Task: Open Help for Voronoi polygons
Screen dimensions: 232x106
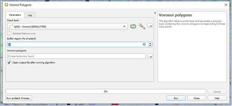Action: (217, 98)
